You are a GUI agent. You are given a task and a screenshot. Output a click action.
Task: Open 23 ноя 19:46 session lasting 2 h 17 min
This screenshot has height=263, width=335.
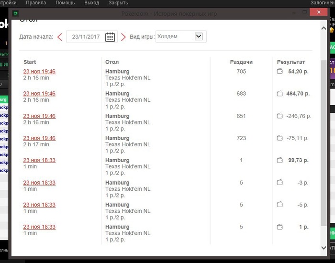(39, 138)
